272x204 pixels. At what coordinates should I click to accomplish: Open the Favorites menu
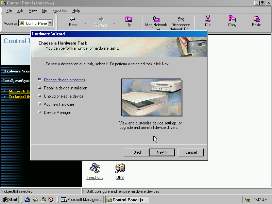60,11
